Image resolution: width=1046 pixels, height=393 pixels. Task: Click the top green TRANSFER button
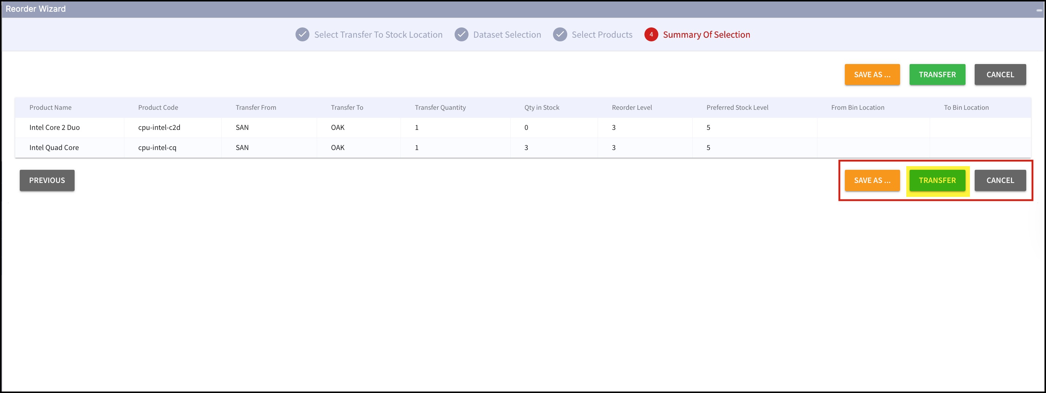pos(937,74)
